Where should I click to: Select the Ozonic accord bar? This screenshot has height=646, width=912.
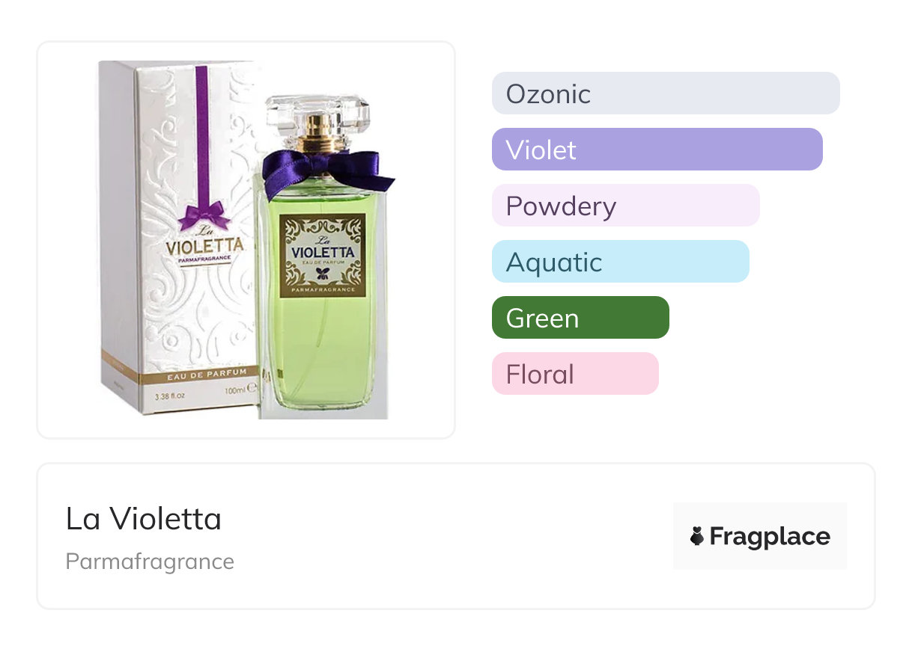665,93
